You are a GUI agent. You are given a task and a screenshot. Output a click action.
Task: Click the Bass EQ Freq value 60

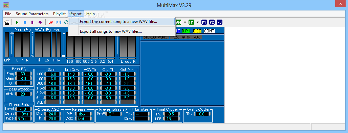point(23,74)
